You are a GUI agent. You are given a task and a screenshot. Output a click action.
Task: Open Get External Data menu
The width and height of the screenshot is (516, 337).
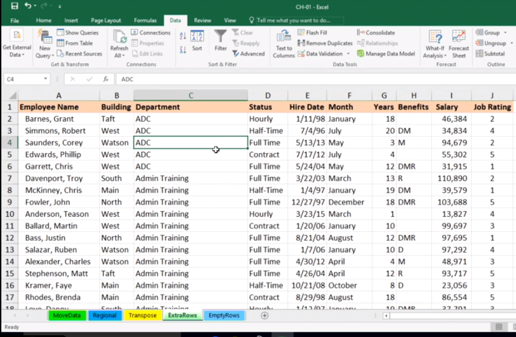pos(17,44)
